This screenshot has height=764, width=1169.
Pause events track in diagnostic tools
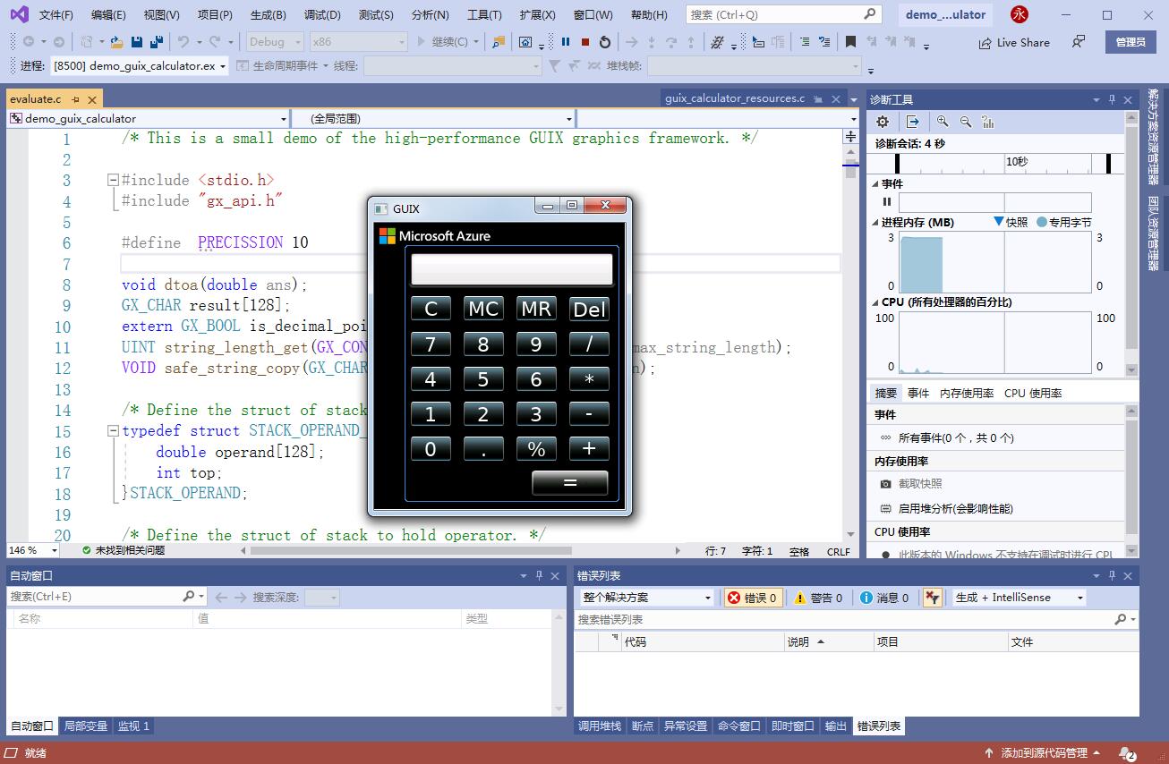click(x=887, y=202)
